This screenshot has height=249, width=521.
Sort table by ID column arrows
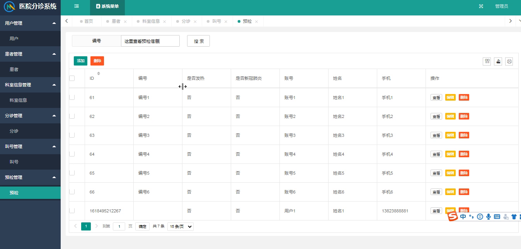tap(99, 73)
